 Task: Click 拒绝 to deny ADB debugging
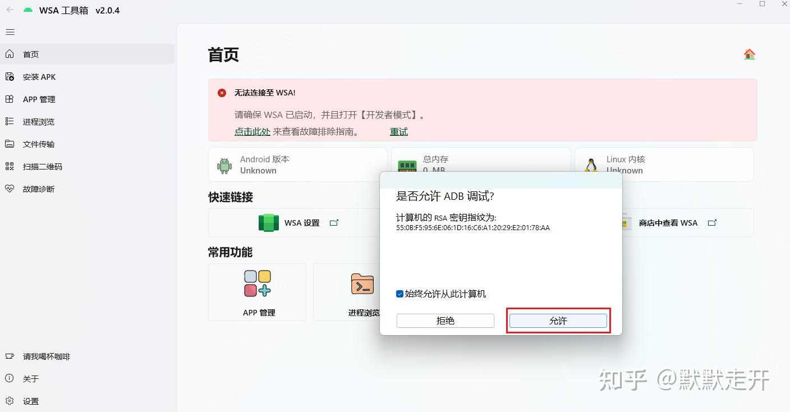click(x=445, y=321)
